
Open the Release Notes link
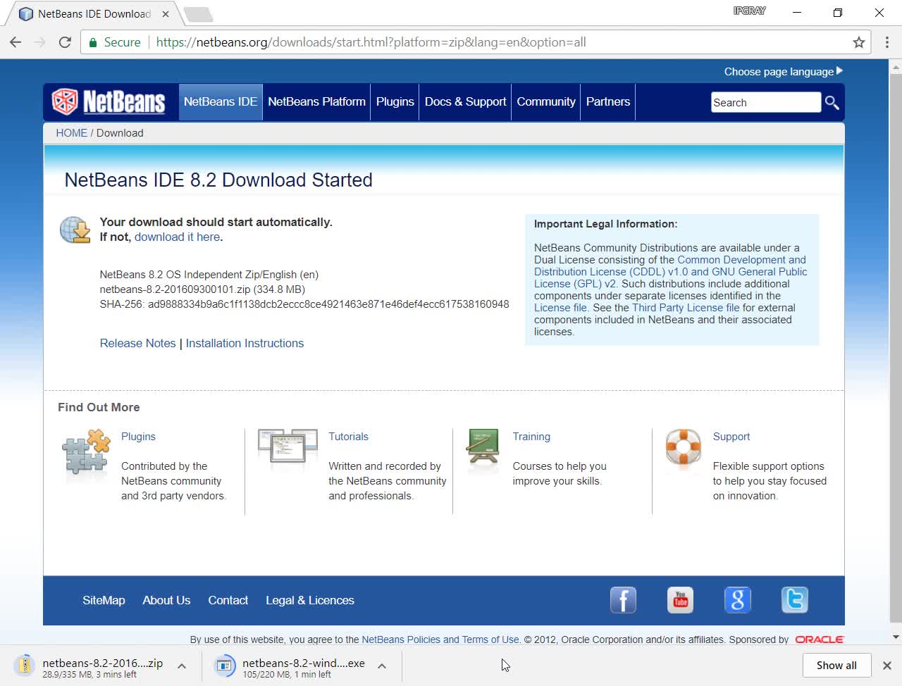click(x=137, y=343)
